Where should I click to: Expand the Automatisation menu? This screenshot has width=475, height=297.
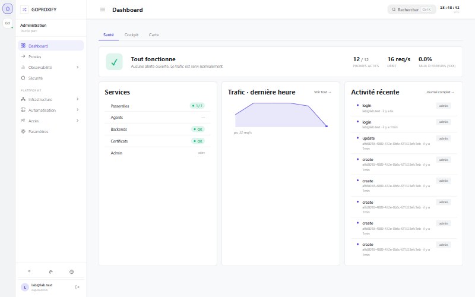click(51, 110)
